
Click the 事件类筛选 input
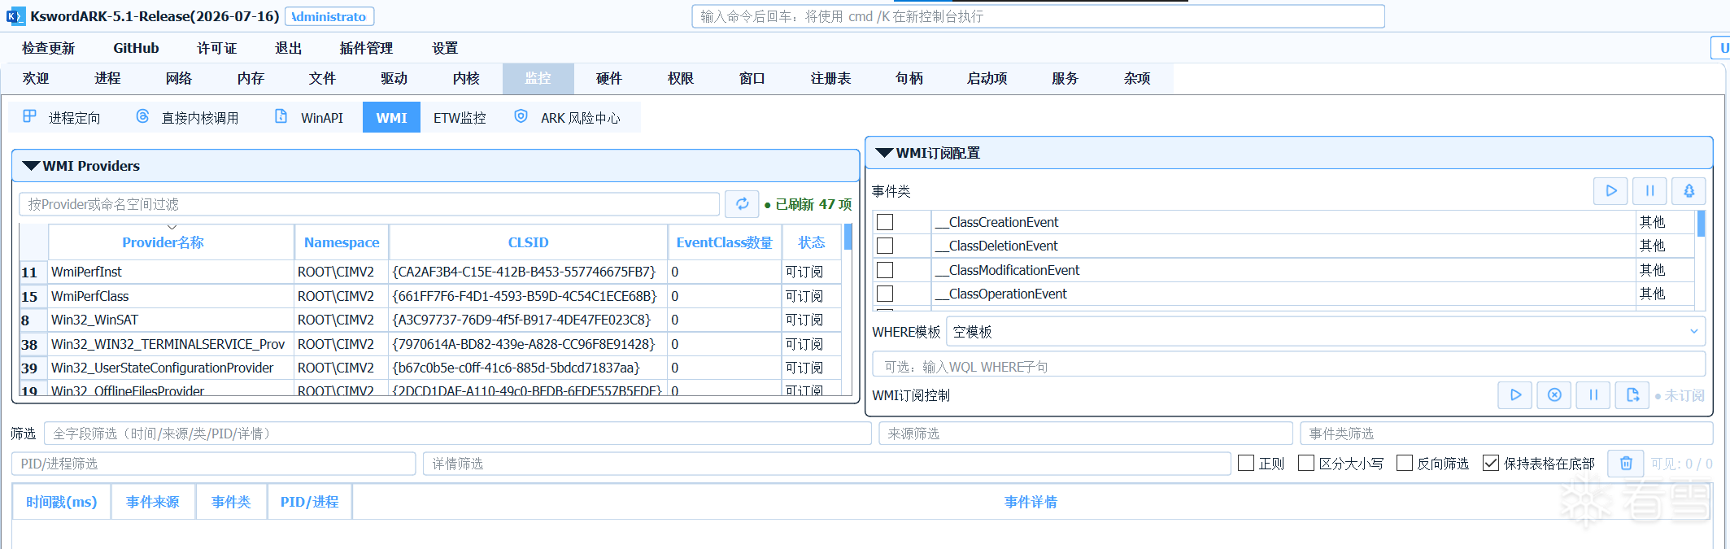[x=1506, y=434]
